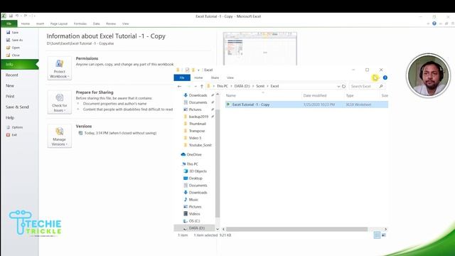455x256 pixels.
Task: Switch to Excel's Formulas ribbon tab
Action: point(80,23)
